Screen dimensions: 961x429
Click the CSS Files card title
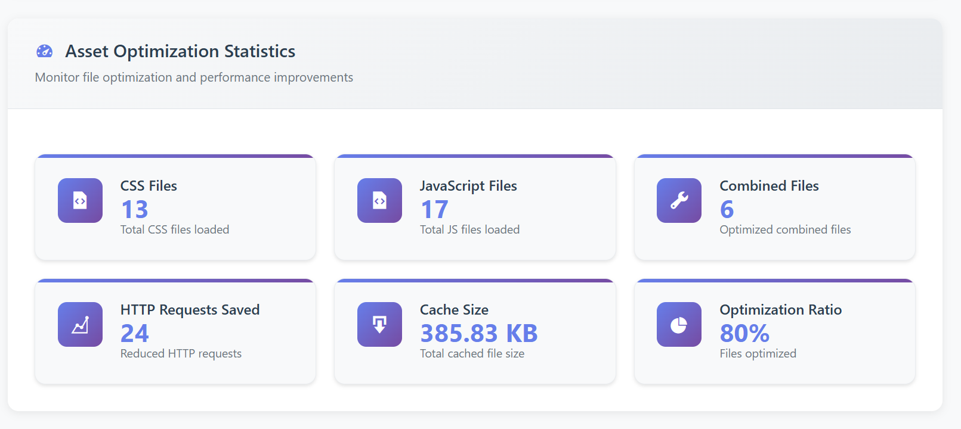[149, 186]
